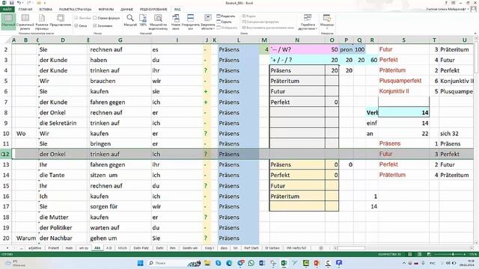479x269 pixels.
Task: Open Word from the taskbar
Action: point(262,263)
